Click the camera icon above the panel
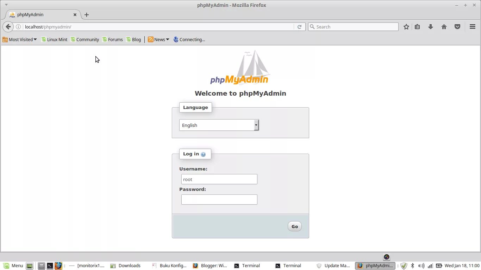This screenshot has width=481, height=270. (x=387, y=257)
